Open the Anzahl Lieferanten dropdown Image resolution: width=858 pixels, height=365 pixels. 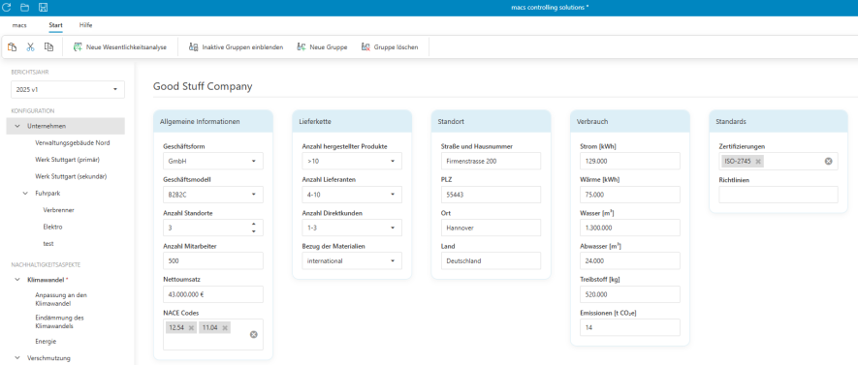pyautogui.click(x=352, y=195)
